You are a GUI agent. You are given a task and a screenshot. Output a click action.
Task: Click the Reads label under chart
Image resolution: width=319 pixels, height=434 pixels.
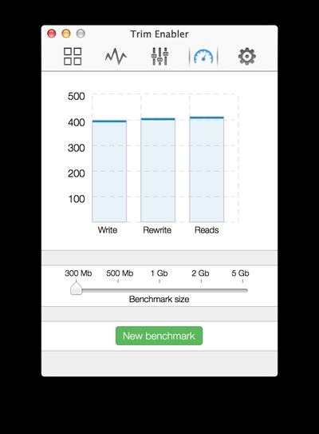coord(207,230)
